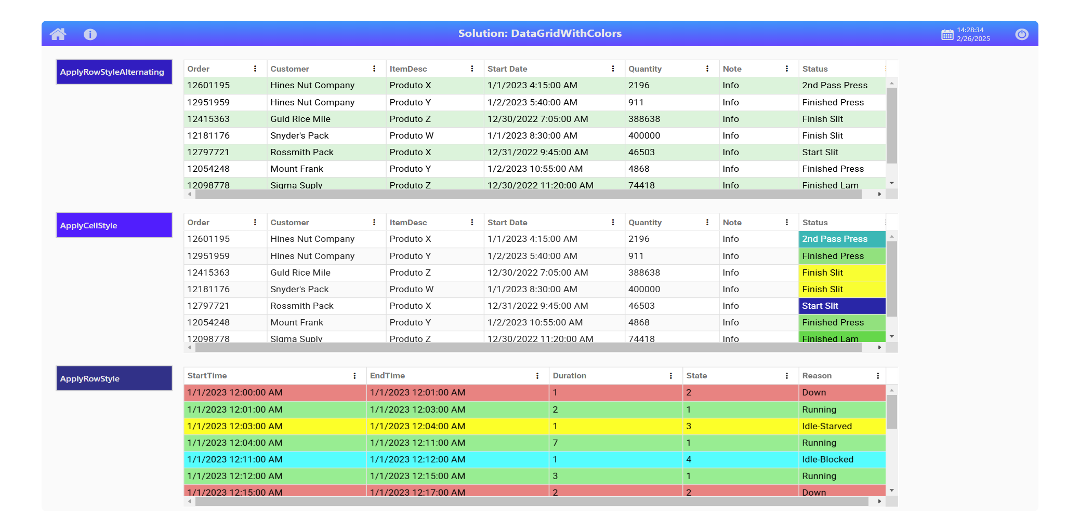This screenshot has height=532, width=1080.
Task: Open Order column menu in second grid
Action: coord(255,222)
